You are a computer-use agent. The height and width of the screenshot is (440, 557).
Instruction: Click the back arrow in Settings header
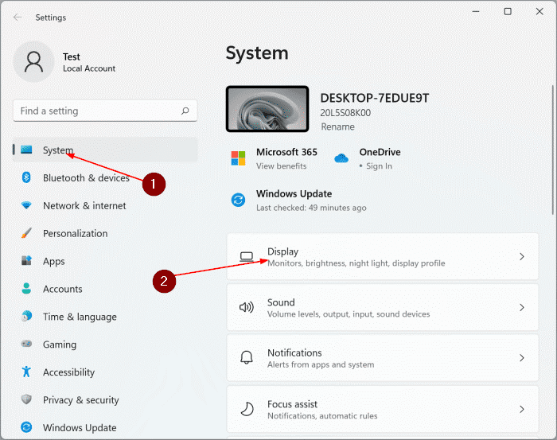18,17
